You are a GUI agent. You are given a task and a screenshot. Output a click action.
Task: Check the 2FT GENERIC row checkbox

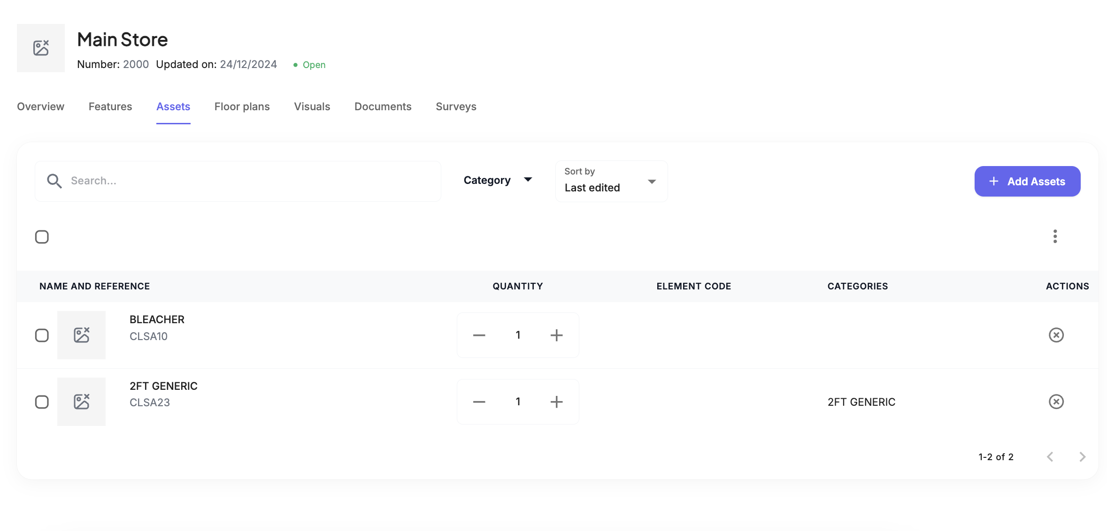click(x=42, y=402)
